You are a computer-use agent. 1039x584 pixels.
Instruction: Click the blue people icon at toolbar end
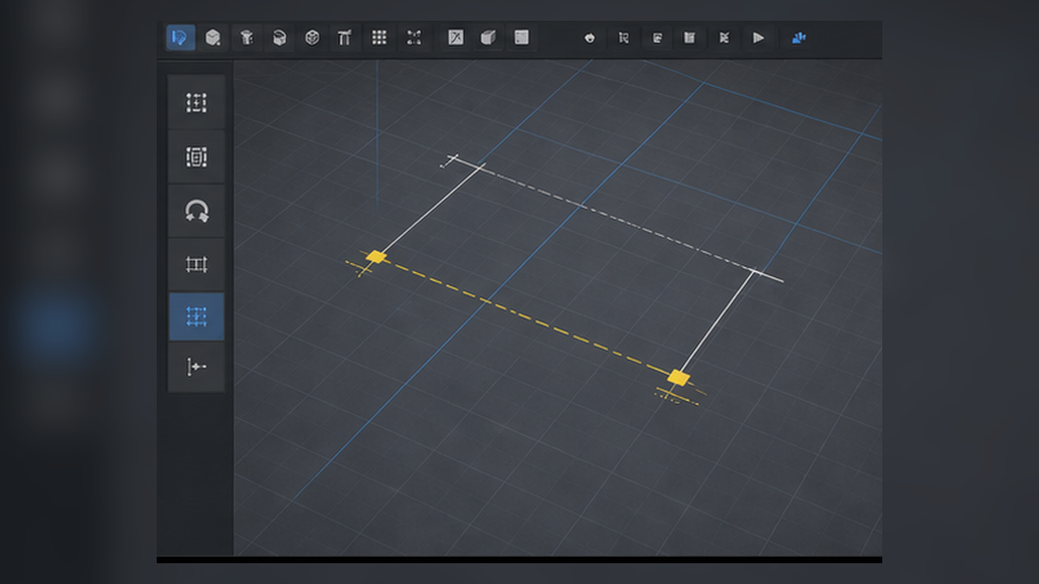(798, 37)
